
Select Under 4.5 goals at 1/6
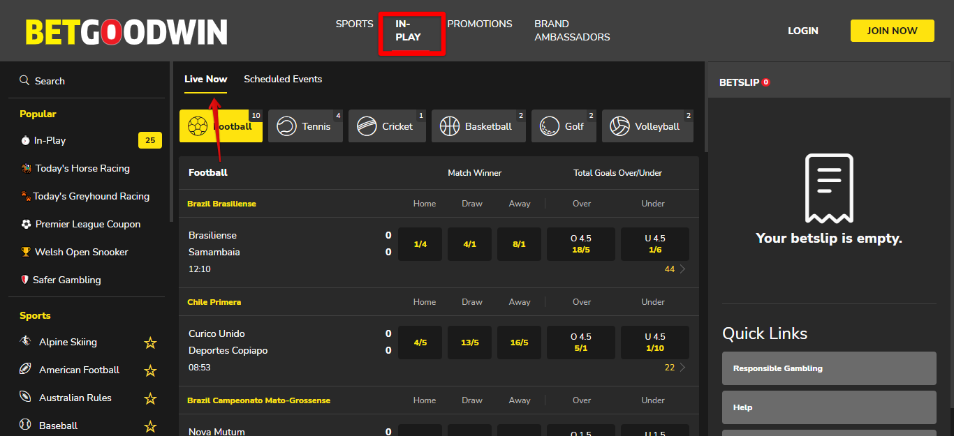point(655,244)
